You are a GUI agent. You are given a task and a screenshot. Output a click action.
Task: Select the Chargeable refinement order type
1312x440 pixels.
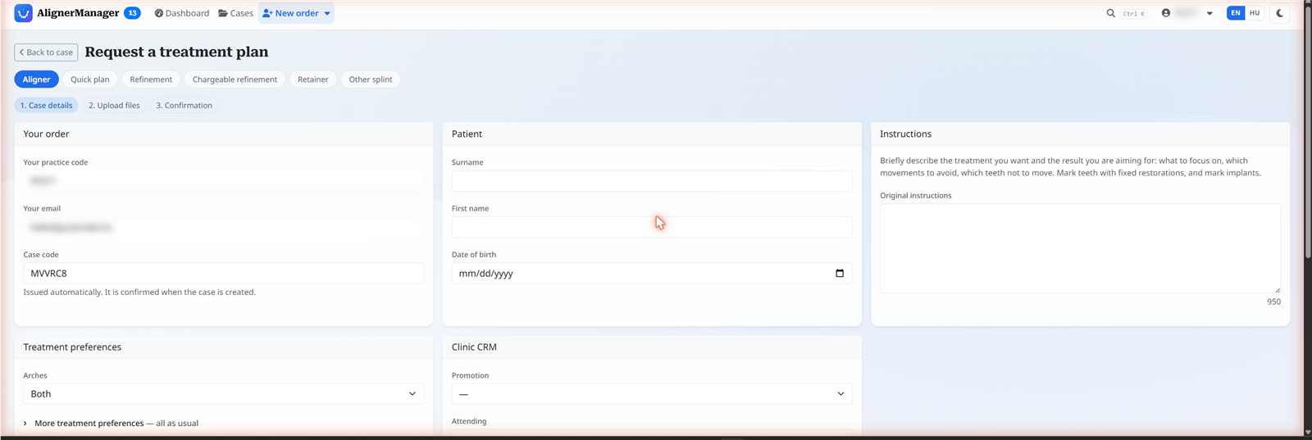pos(235,79)
